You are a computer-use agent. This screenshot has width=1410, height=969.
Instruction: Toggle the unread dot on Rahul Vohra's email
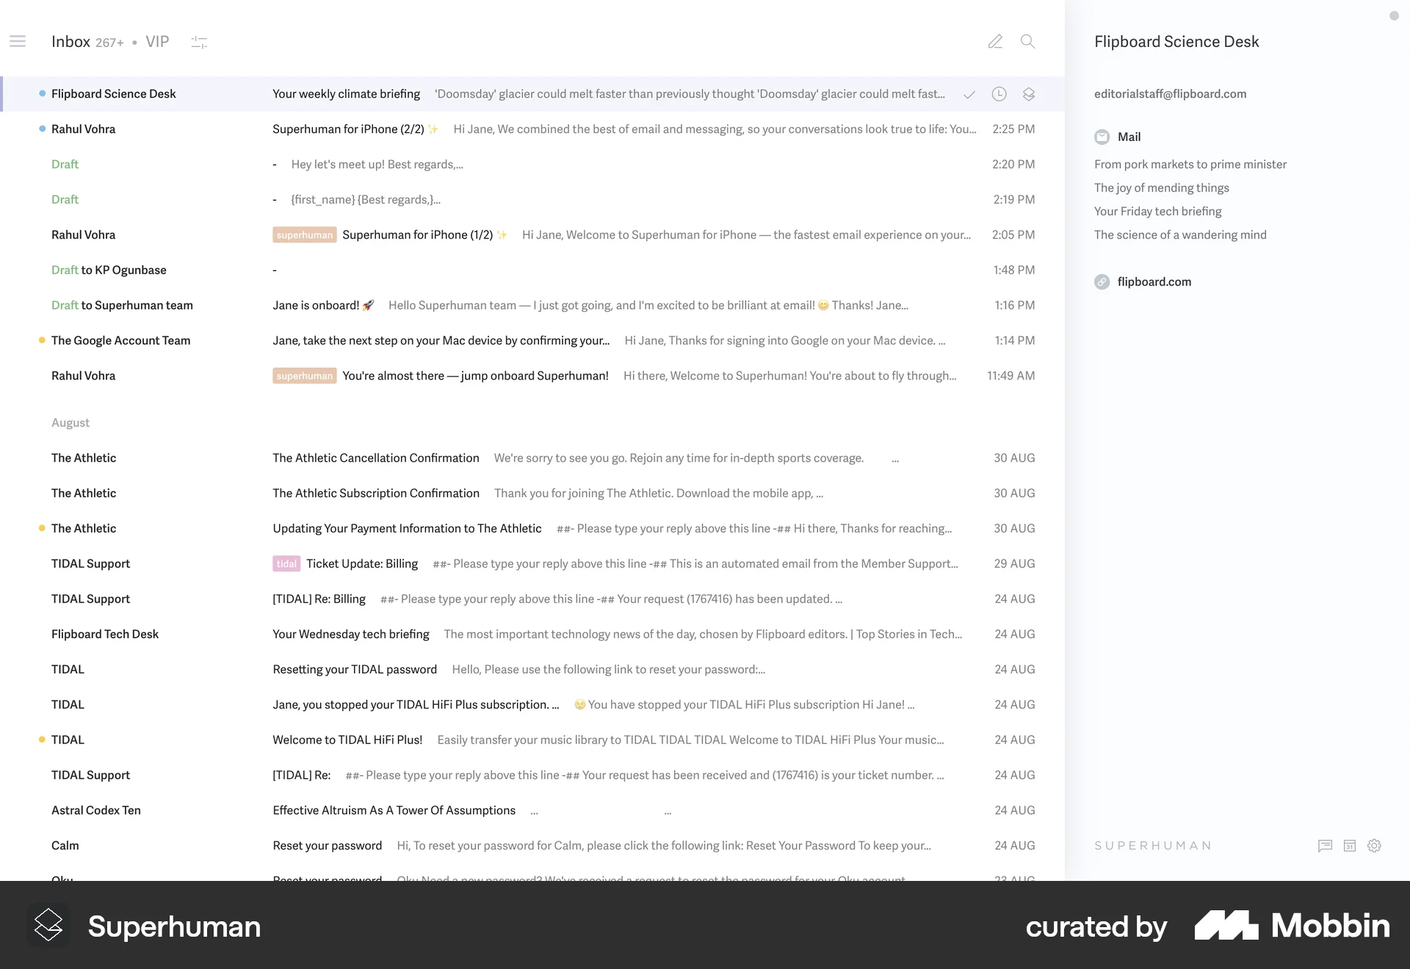(42, 128)
